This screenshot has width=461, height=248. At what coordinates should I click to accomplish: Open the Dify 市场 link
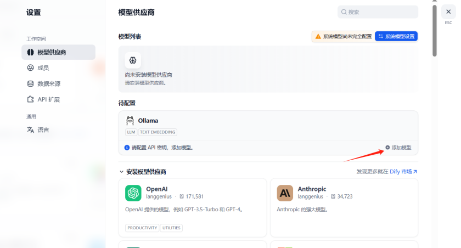point(401,172)
